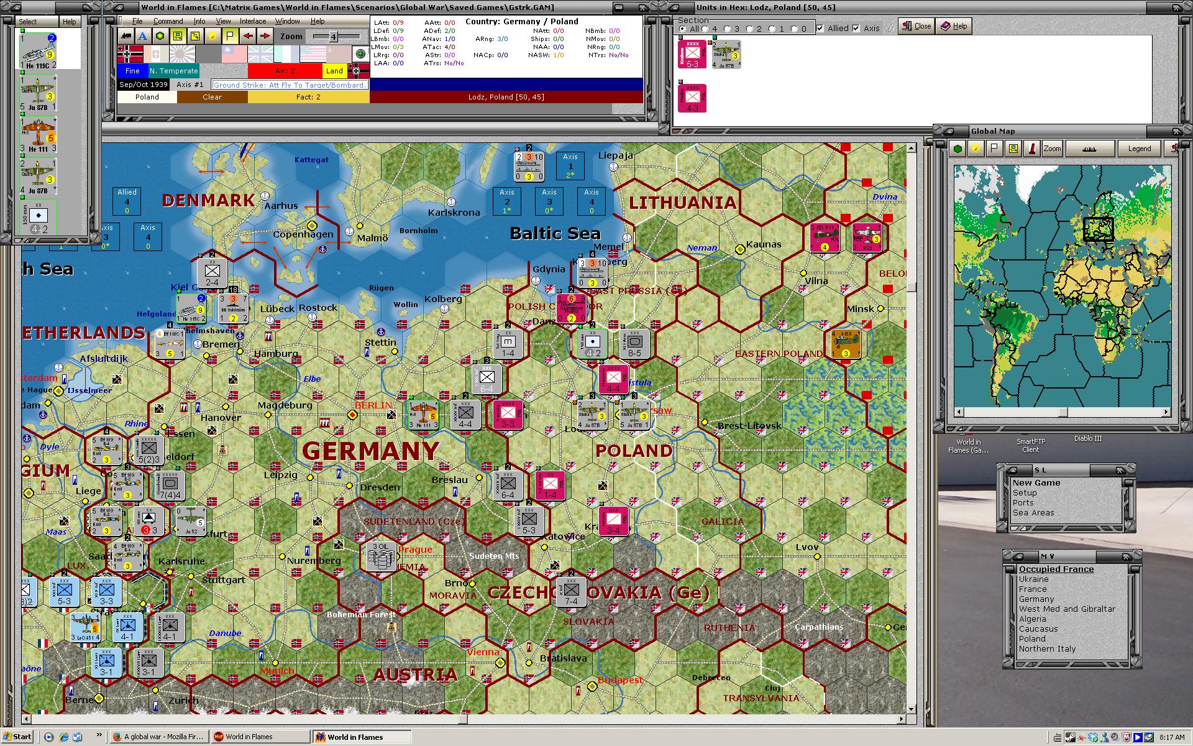Switch to Mozilla Firefox taskbar item
Image resolution: width=1193 pixels, height=746 pixels.
pyautogui.click(x=158, y=737)
